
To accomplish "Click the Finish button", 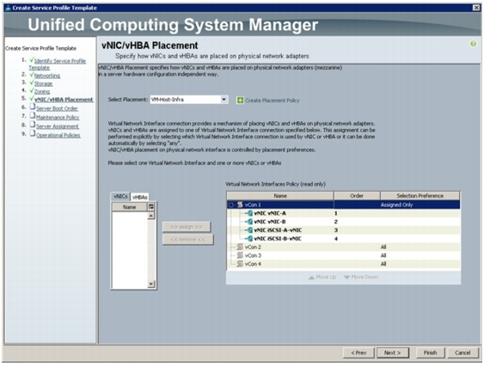I will [431, 352].
